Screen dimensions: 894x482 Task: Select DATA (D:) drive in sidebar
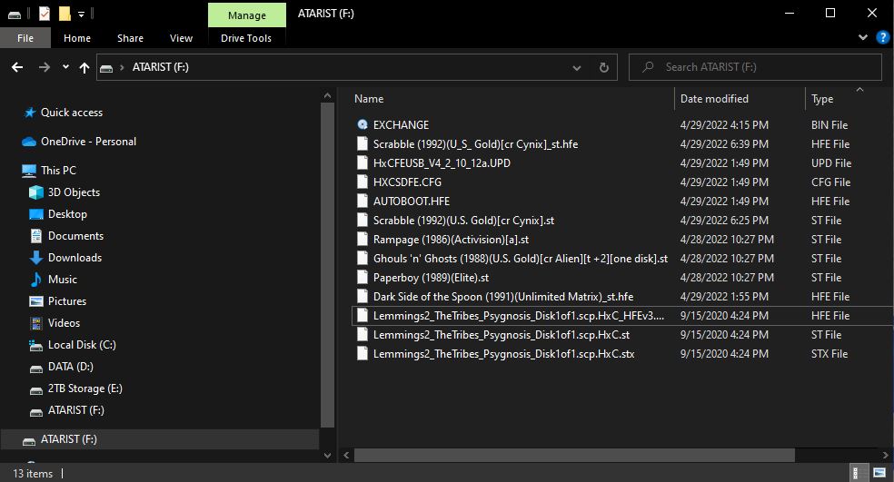[x=70, y=367]
